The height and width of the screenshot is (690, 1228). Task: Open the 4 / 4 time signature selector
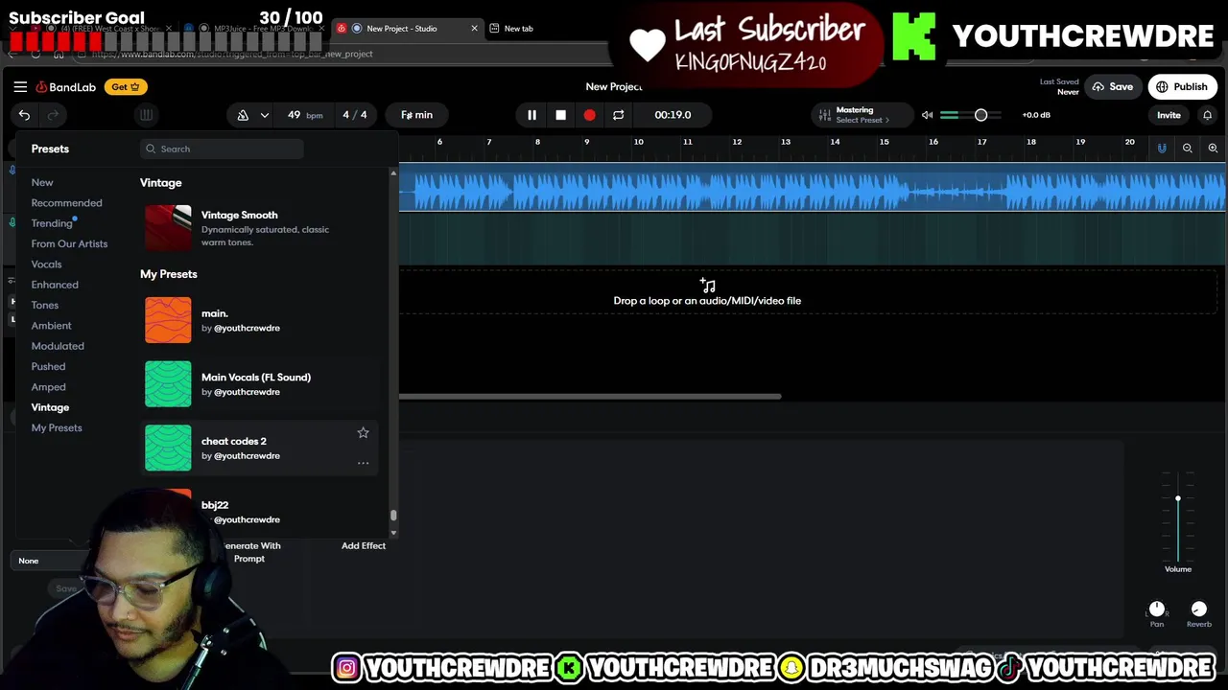click(x=355, y=115)
